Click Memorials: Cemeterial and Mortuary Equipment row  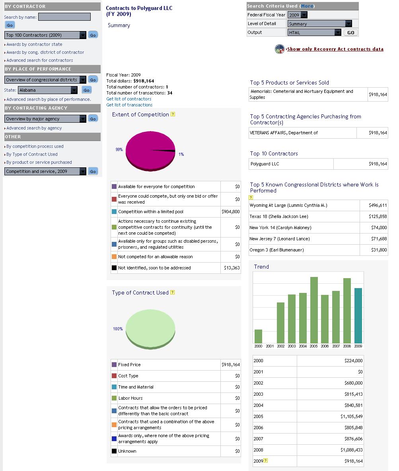pos(318,94)
